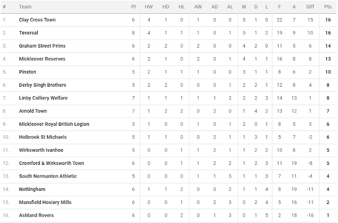This screenshot has width=338, height=223.
Task: Open the Clay Cross Town team link
Action: click(x=38, y=20)
